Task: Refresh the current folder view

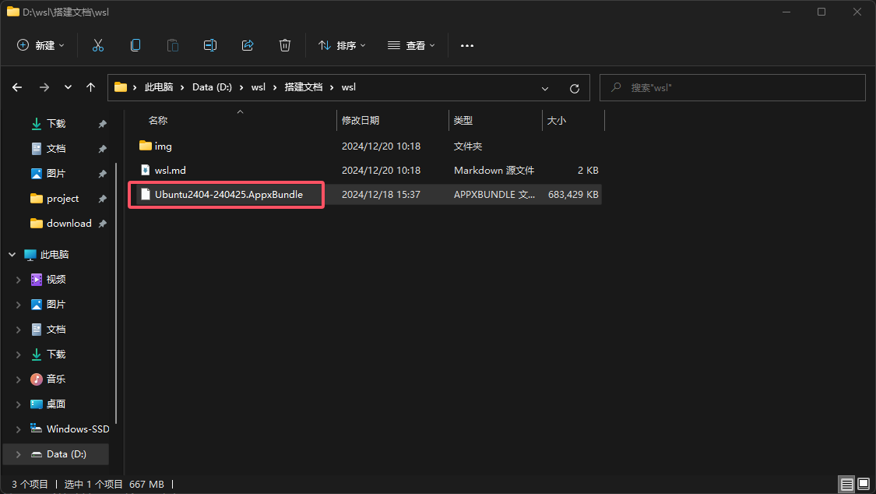Action: pos(575,88)
